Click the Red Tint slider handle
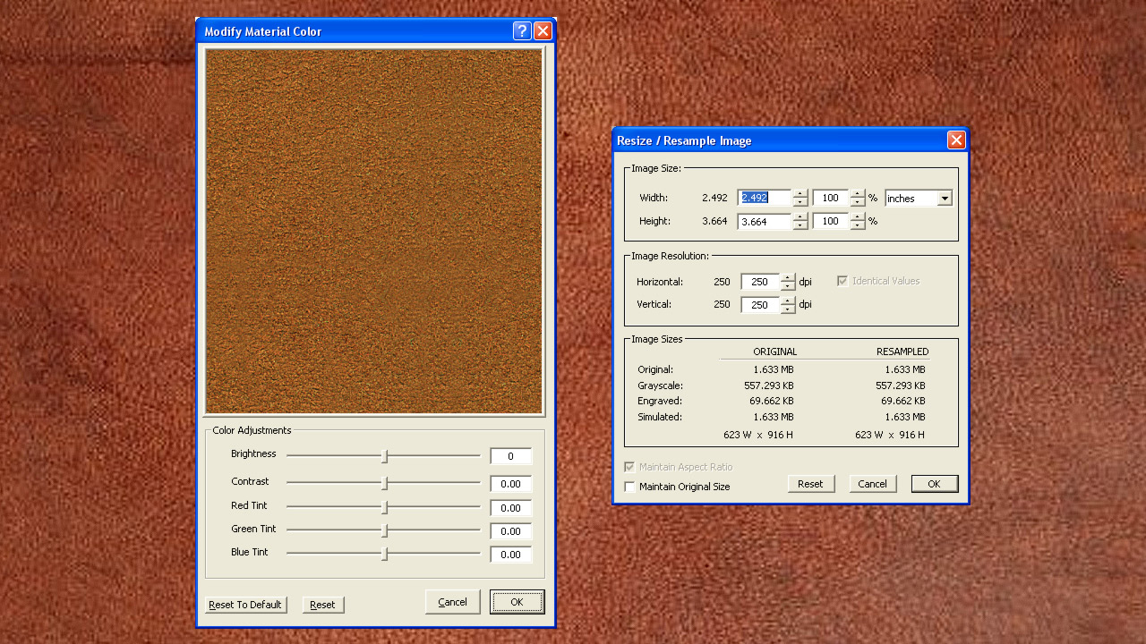 pos(385,507)
